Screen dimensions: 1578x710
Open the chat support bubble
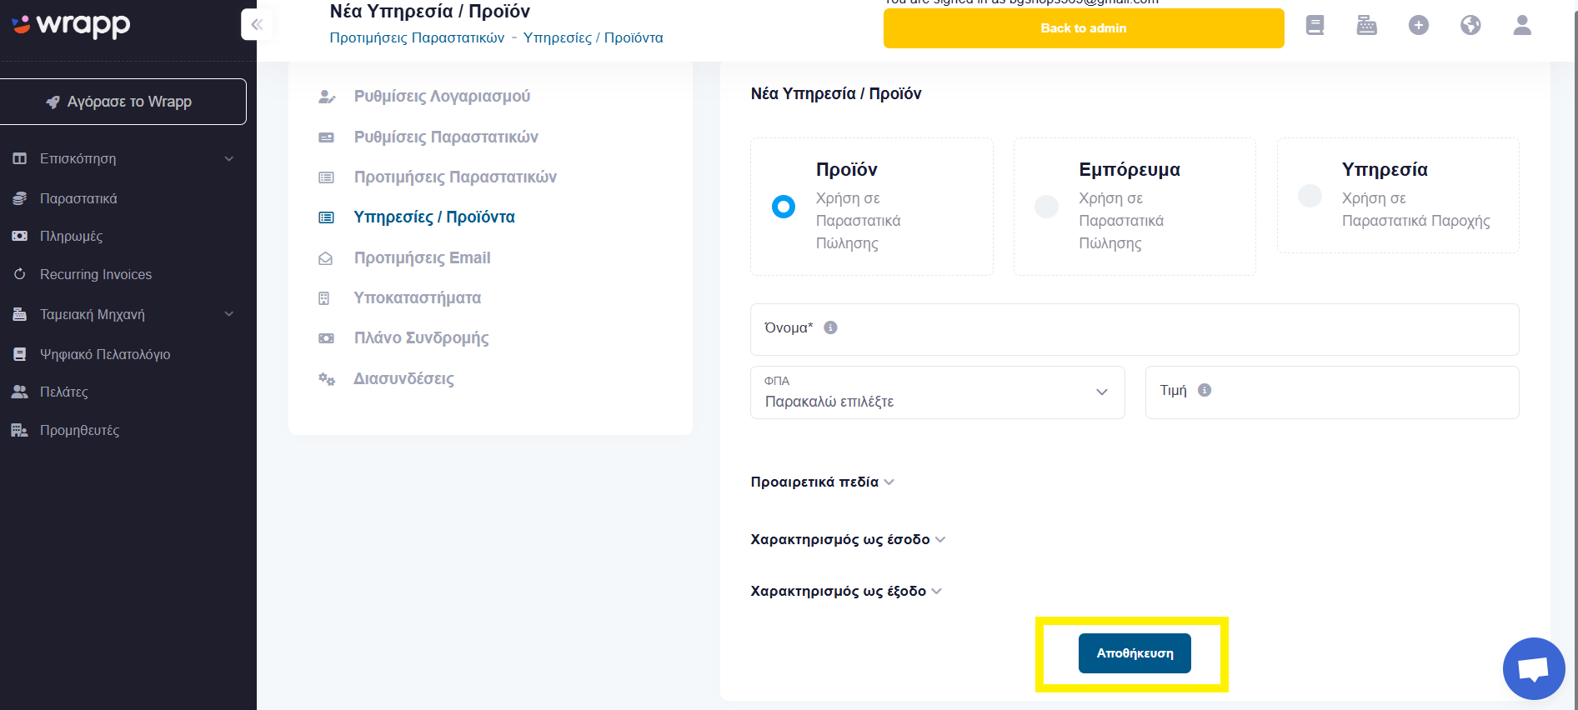[1534, 668]
